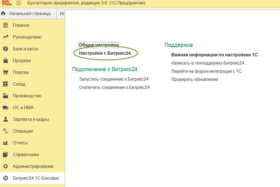Image resolution: width=280 pixels, height=187 pixels.
Task: Click the home icon on start page tab
Action: click(3, 13)
